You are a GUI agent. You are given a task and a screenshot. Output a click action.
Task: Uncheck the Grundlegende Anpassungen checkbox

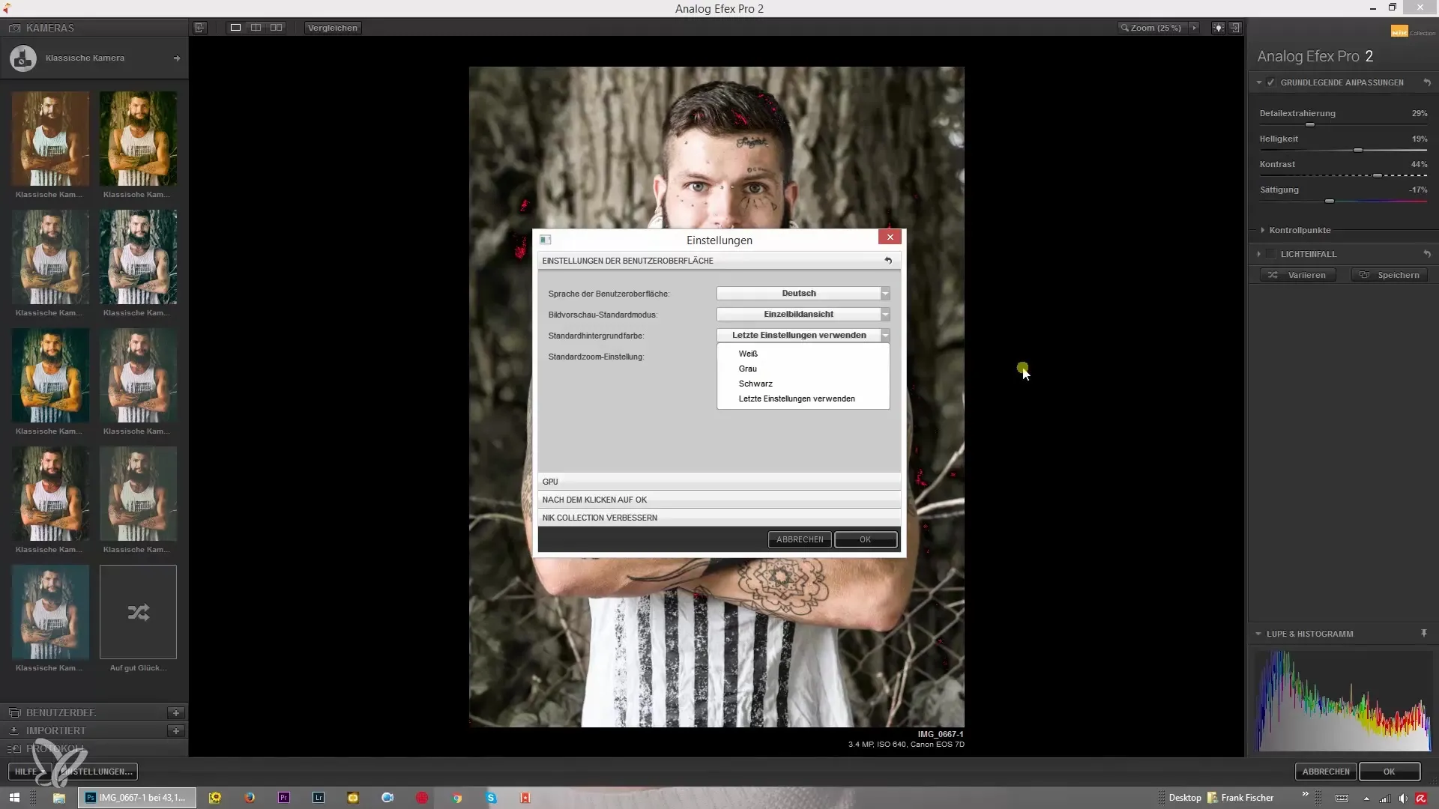[x=1271, y=82]
